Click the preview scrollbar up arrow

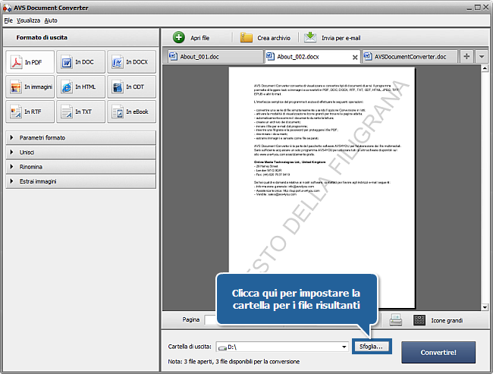[x=485, y=68]
